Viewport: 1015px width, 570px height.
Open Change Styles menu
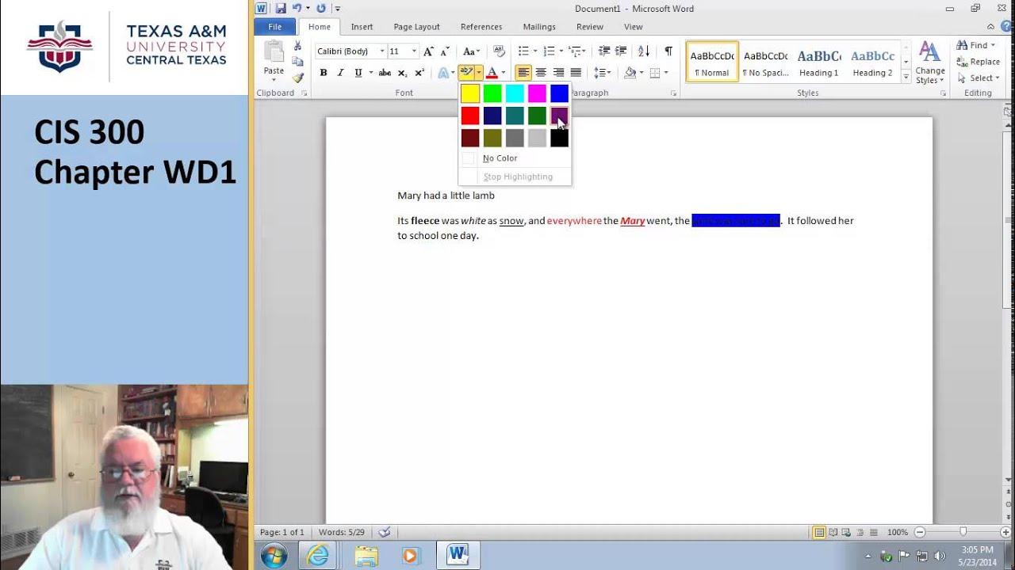click(930, 63)
